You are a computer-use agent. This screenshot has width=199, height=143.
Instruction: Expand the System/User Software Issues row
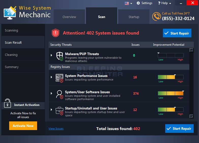point(51,93)
